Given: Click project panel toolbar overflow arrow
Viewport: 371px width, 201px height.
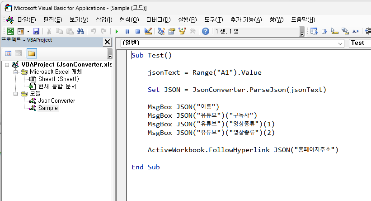Looking at the screenshot, I should pyautogui.click(x=109, y=54).
